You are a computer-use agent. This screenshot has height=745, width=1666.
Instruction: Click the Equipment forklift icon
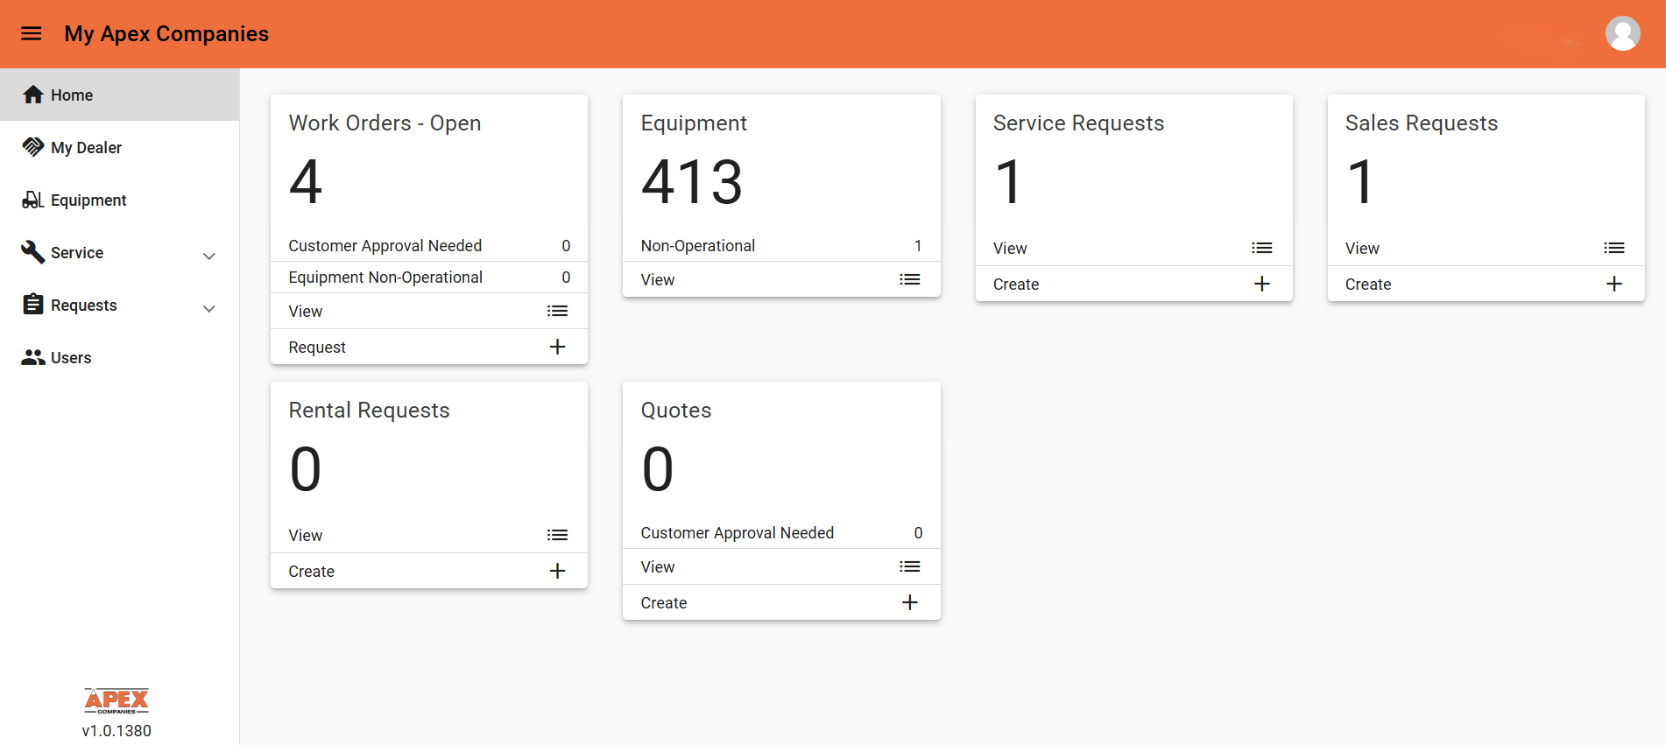[33, 200]
